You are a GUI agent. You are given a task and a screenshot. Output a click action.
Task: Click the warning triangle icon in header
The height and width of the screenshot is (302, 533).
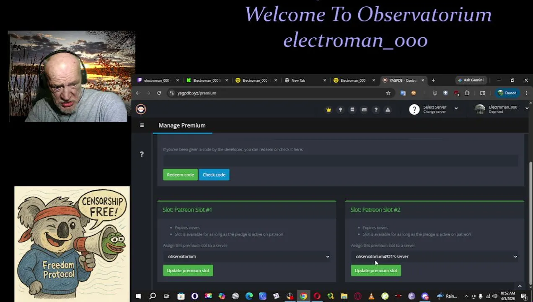click(388, 110)
